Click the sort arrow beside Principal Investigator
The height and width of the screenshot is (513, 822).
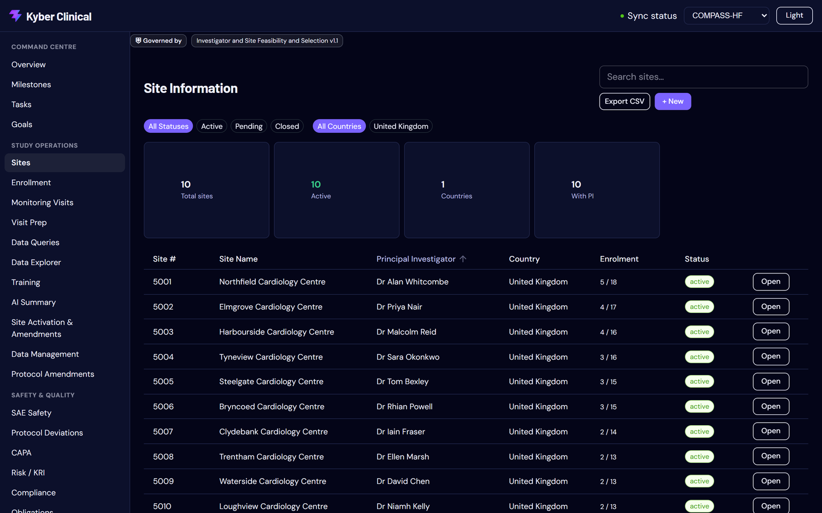pyautogui.click(x=463, y=259)
